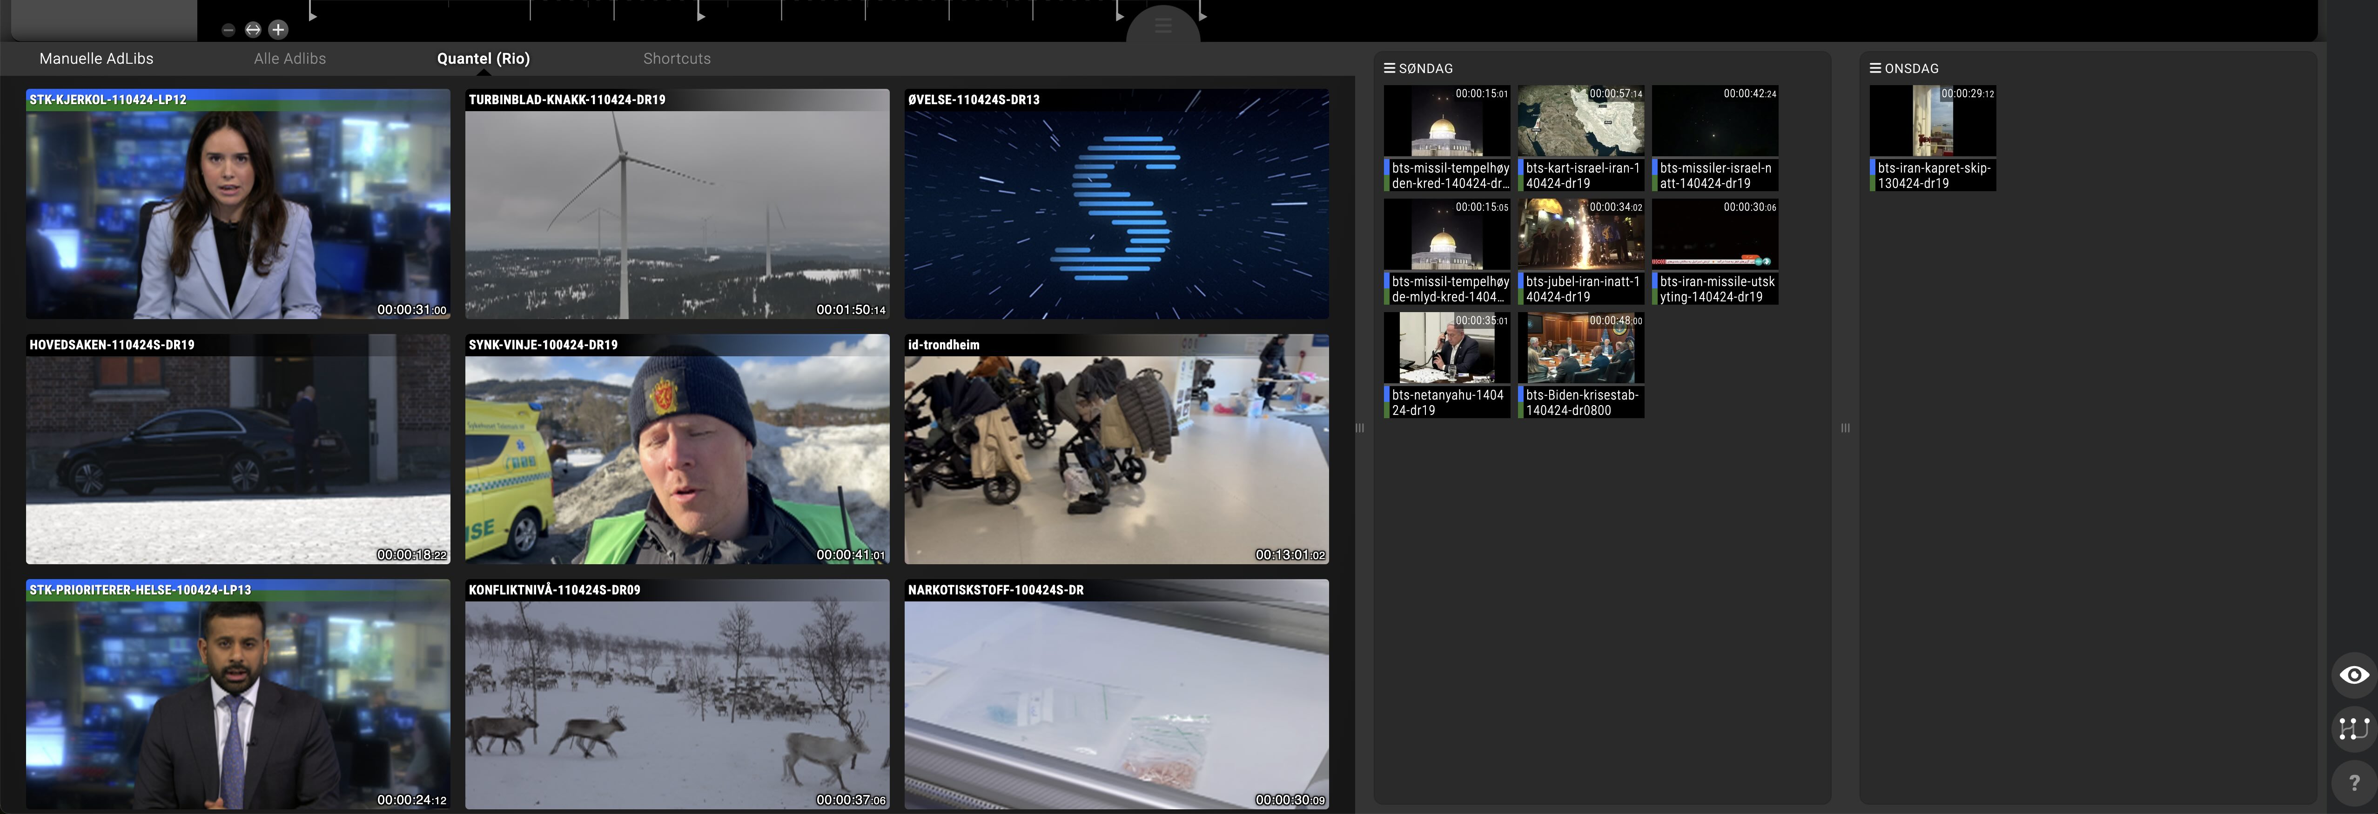This screenshot has height=814, width=2378.
Task: Pick bts-iran-missile-utskyting-140424-dr19 piece
Action: [x=1715, y=252]
